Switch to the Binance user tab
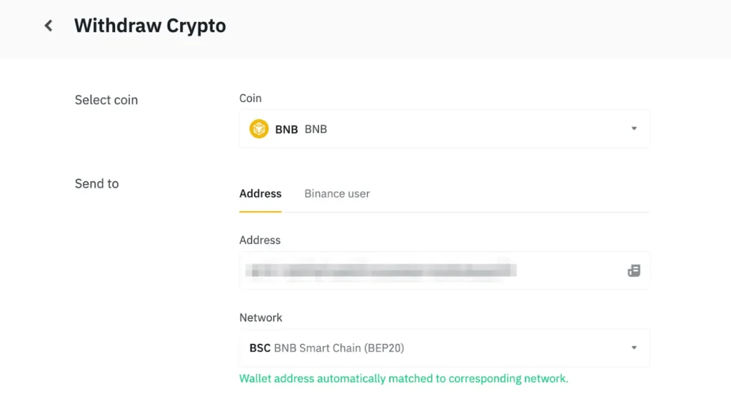This screenshot has width=731, height=411. coord(337,193)
